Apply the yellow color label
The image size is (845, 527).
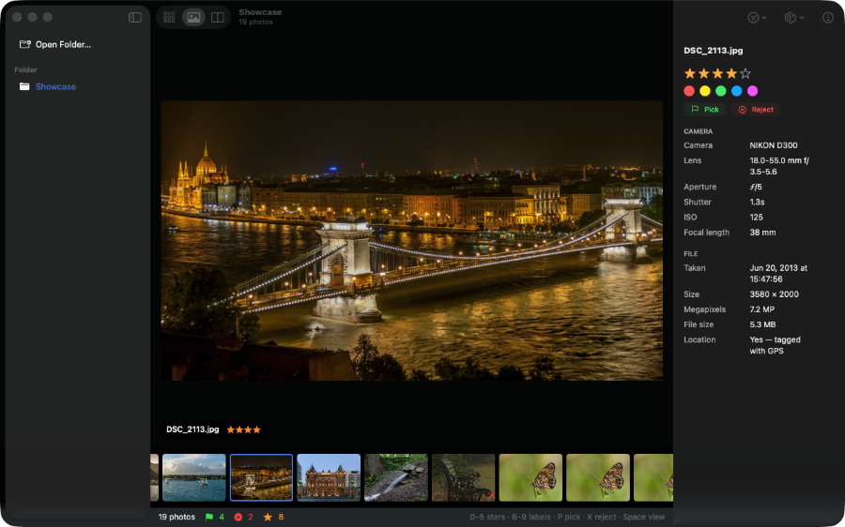705,91
